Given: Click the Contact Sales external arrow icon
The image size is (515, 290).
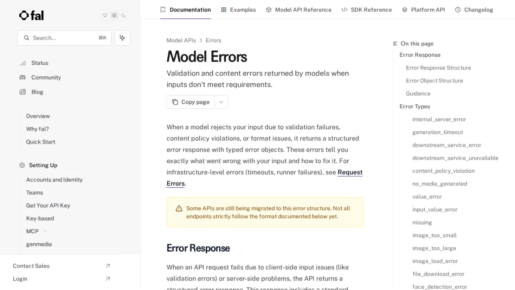Looking at the screenshot, I should pyautogui.click(x=108, y=266).
